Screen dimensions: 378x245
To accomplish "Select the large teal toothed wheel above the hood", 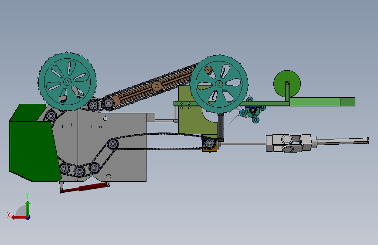I will click(67, 82).
